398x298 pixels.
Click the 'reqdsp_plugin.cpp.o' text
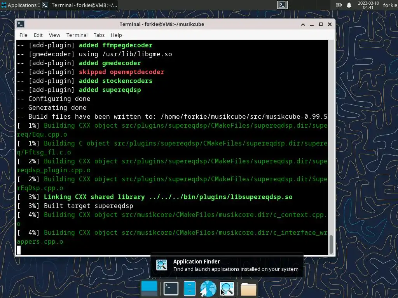[x=54, y=170]
